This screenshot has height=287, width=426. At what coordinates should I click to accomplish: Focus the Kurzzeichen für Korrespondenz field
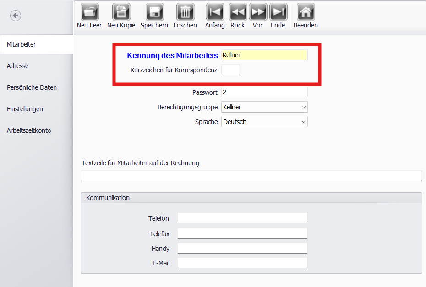click(x=230, y=70)
